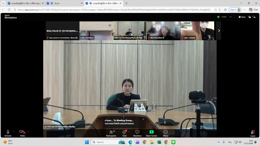The image size is (260, 146).
Task: Click the green Share Screen button
Action: (x=151, y=132)
